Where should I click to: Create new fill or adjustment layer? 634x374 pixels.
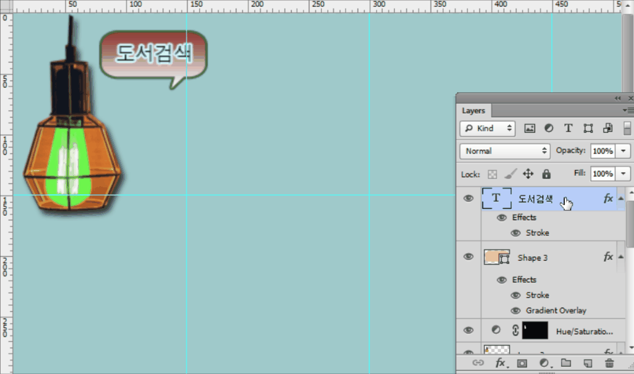(x=545, y=363)
